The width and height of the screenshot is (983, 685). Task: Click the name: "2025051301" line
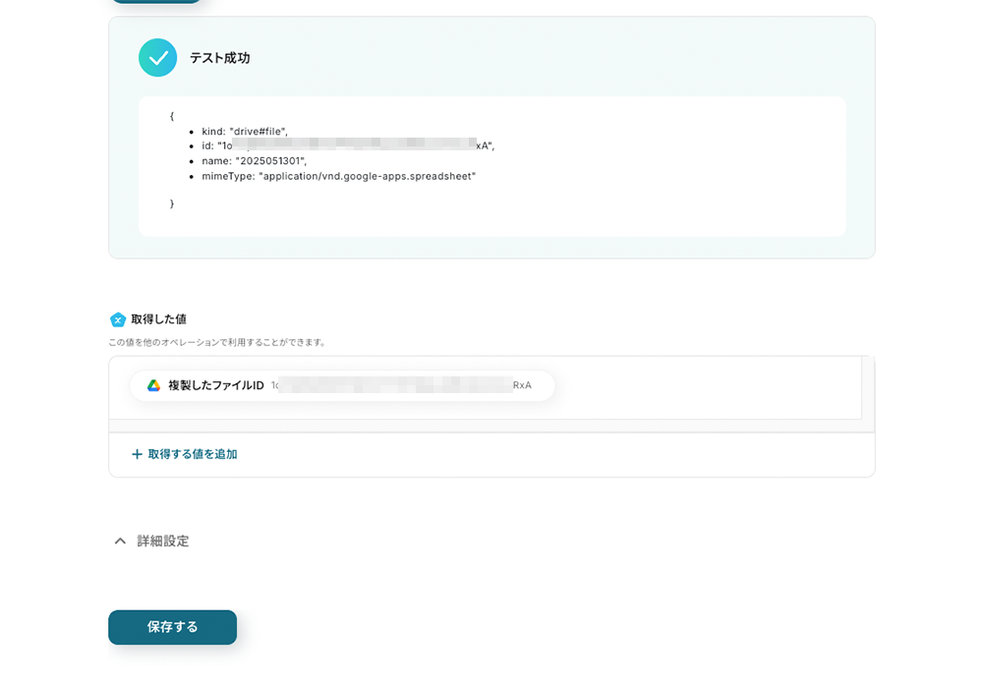pos(254,161)
